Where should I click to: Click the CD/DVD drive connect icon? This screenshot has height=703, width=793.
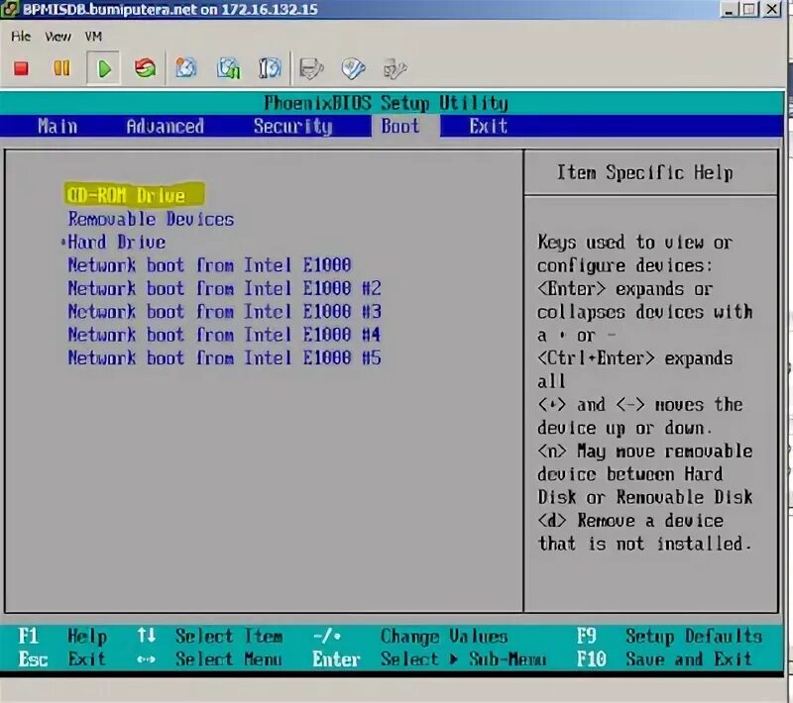tap(353, 68)
